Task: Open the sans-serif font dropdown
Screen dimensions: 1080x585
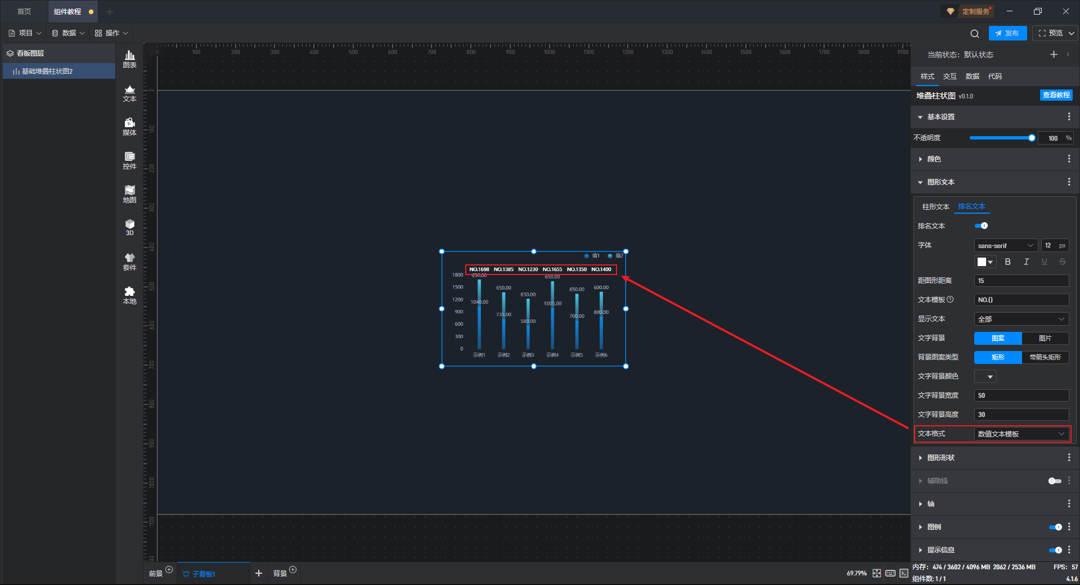Action: click(x=1005, y=245)
